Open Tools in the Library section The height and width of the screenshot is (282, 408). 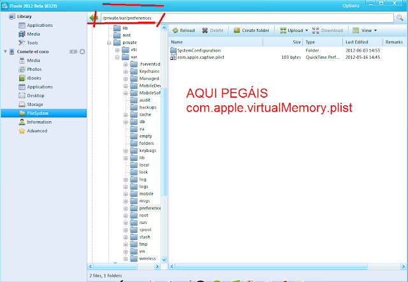click(28, 43)
